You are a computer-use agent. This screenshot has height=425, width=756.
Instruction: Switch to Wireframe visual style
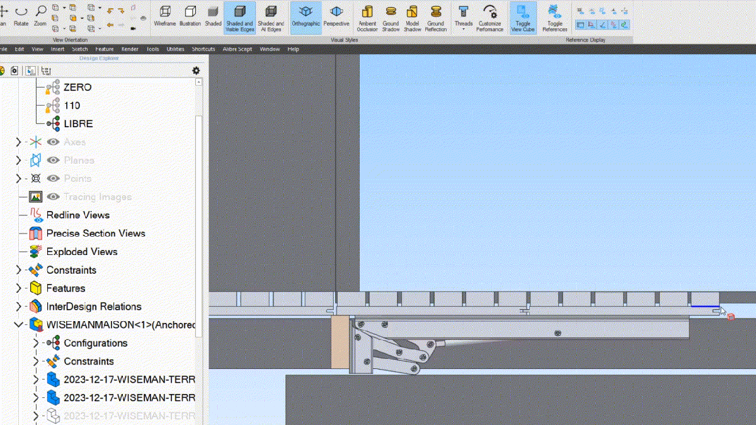[x=165, y=16]
